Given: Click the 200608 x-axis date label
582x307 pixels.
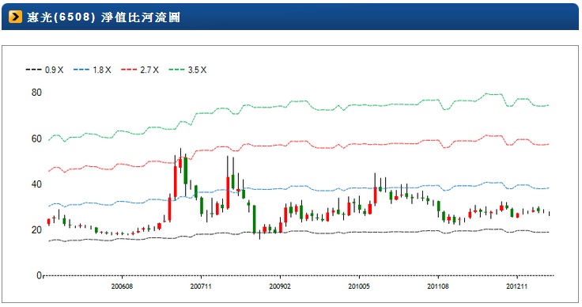Looking at the screenshot, I should click(x=122, y=286).
